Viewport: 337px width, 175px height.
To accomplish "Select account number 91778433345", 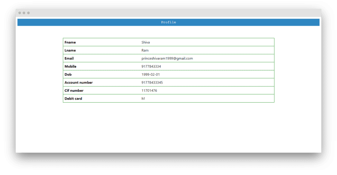I will click(x=152, y=82).
